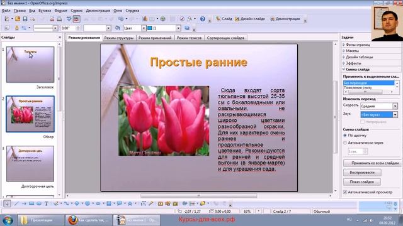Image resolution: width=403 pixels, height=226 pixels.
Task: Open the Navigator compass icon
Action: click(182, 19)
